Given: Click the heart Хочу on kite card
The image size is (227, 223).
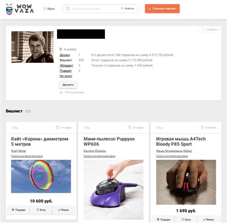Looking at the screenshot, I should point(41,210).
